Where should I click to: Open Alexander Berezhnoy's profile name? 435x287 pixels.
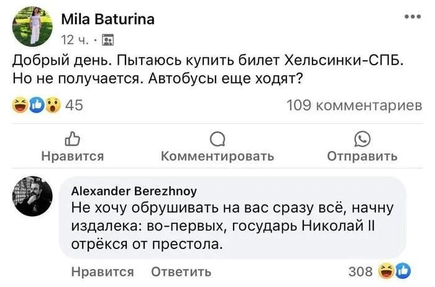click(x=134, y=191)
